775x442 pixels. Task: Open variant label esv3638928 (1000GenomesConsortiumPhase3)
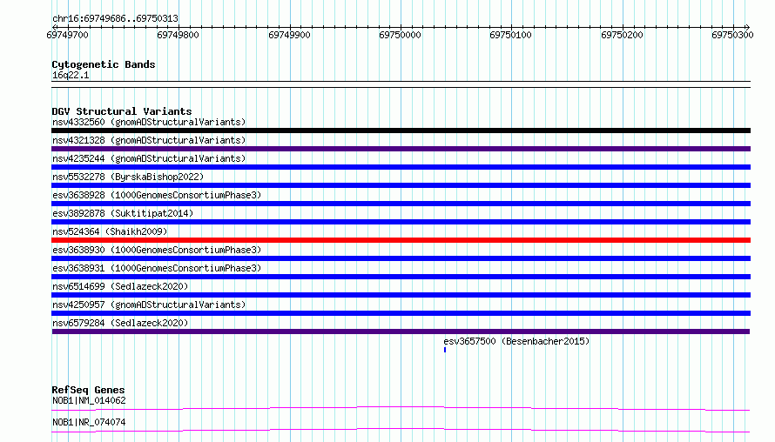pyautogui.click(x=157, y=195)
